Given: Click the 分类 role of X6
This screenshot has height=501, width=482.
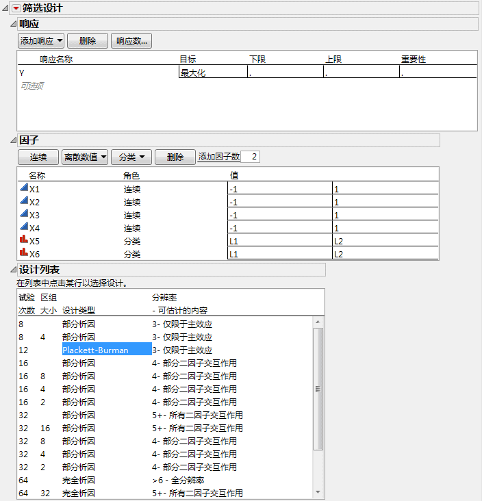Looking at the screenshot, I should click(132, 255).
